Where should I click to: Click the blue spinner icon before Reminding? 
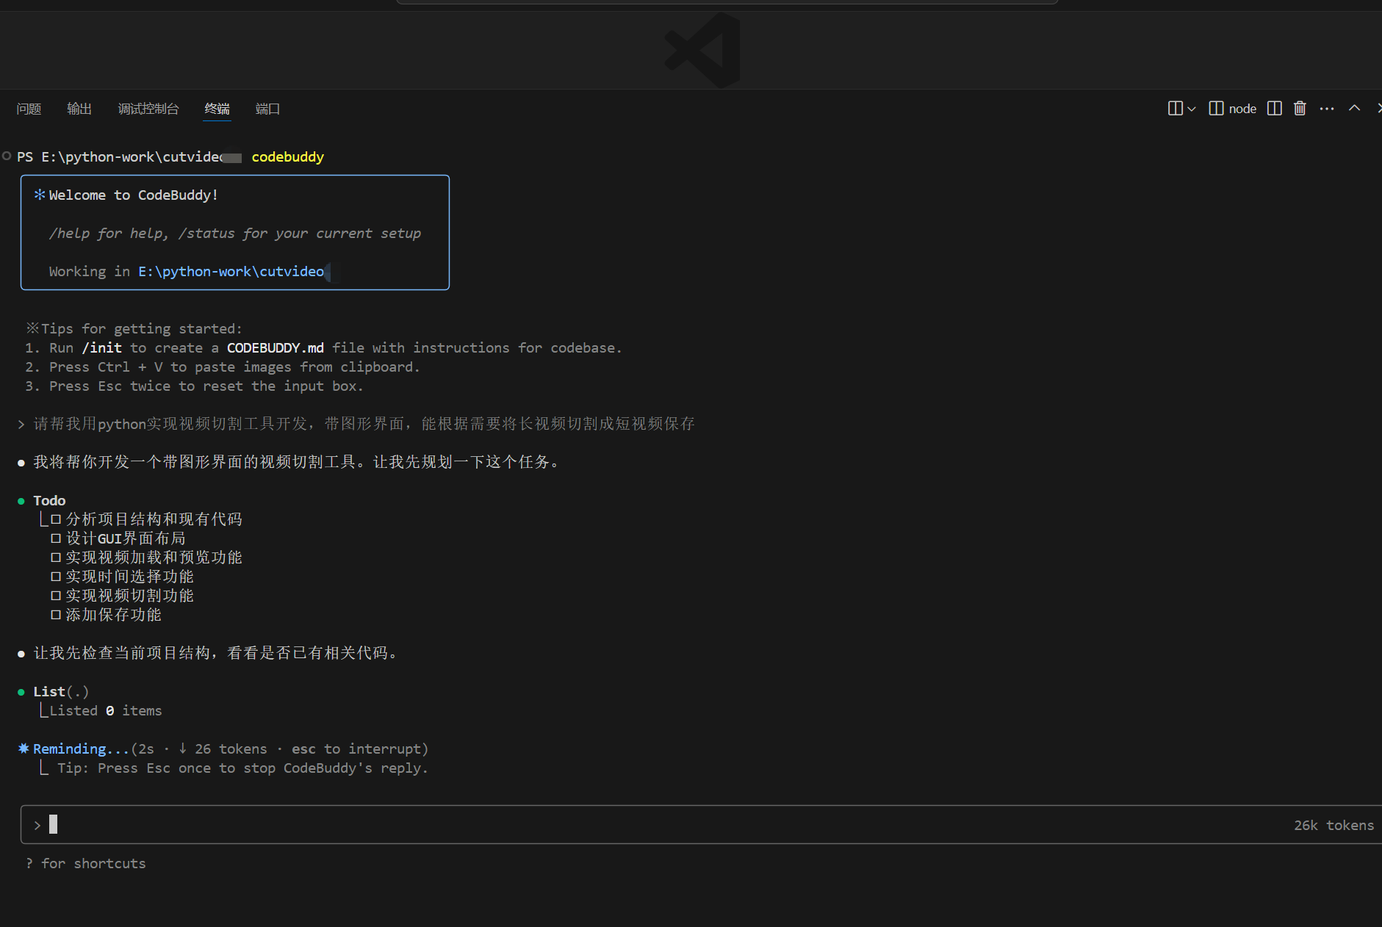tap(24, 749)
